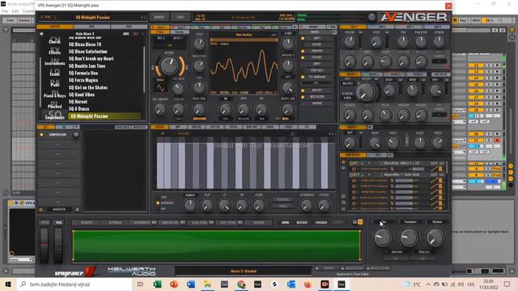The image size is (518, 291).
Task: Open the Effects preset category
Action: [x=55, y=51]
